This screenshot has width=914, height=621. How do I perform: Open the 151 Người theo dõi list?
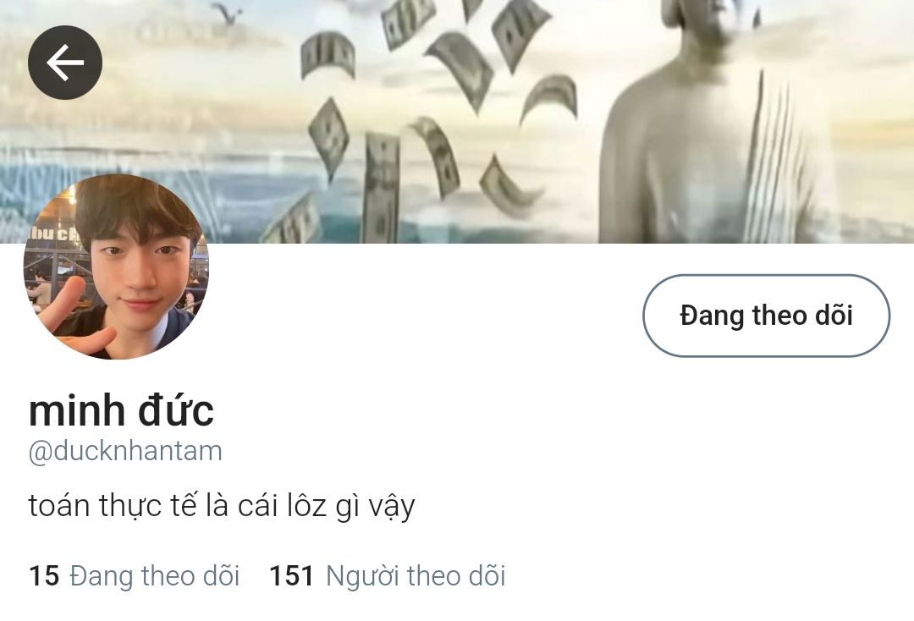pyautogui.click(x=387, y=575)
